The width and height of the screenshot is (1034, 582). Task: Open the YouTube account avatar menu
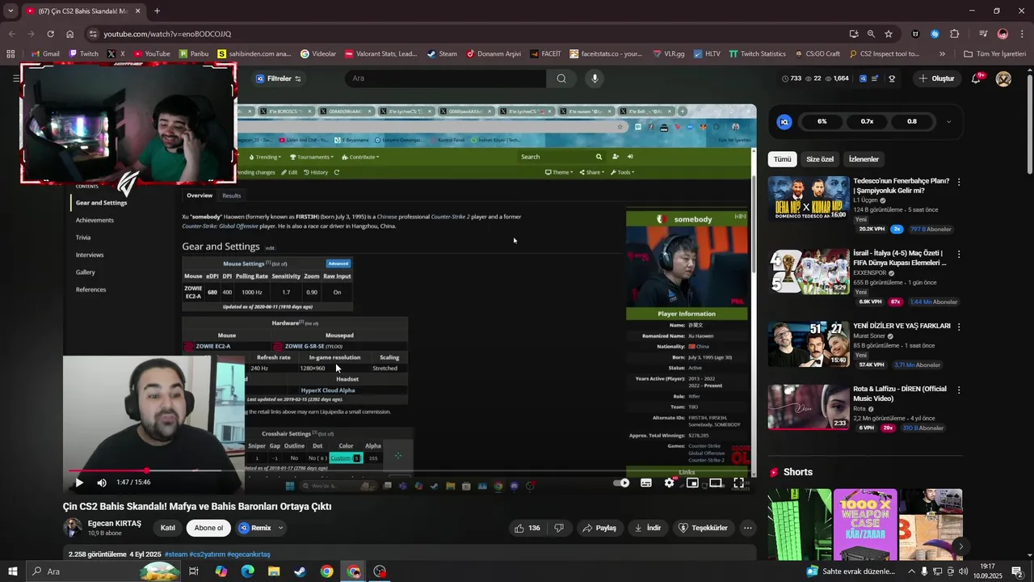tap(1003, 78)
